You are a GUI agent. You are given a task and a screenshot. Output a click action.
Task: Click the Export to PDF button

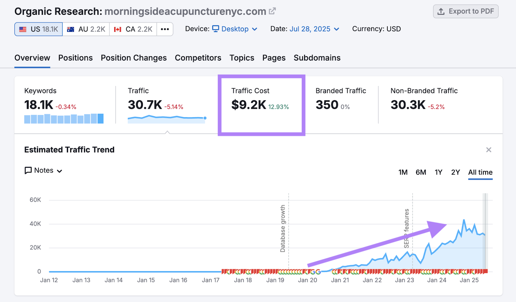[465, 11]
